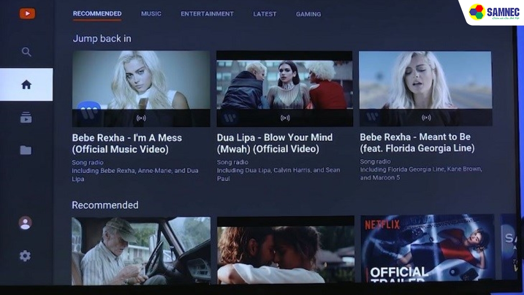524x295 pixels.
Task: Click radio icon on I'm A Mess thumbnail
Action: (x=141, y=118)
